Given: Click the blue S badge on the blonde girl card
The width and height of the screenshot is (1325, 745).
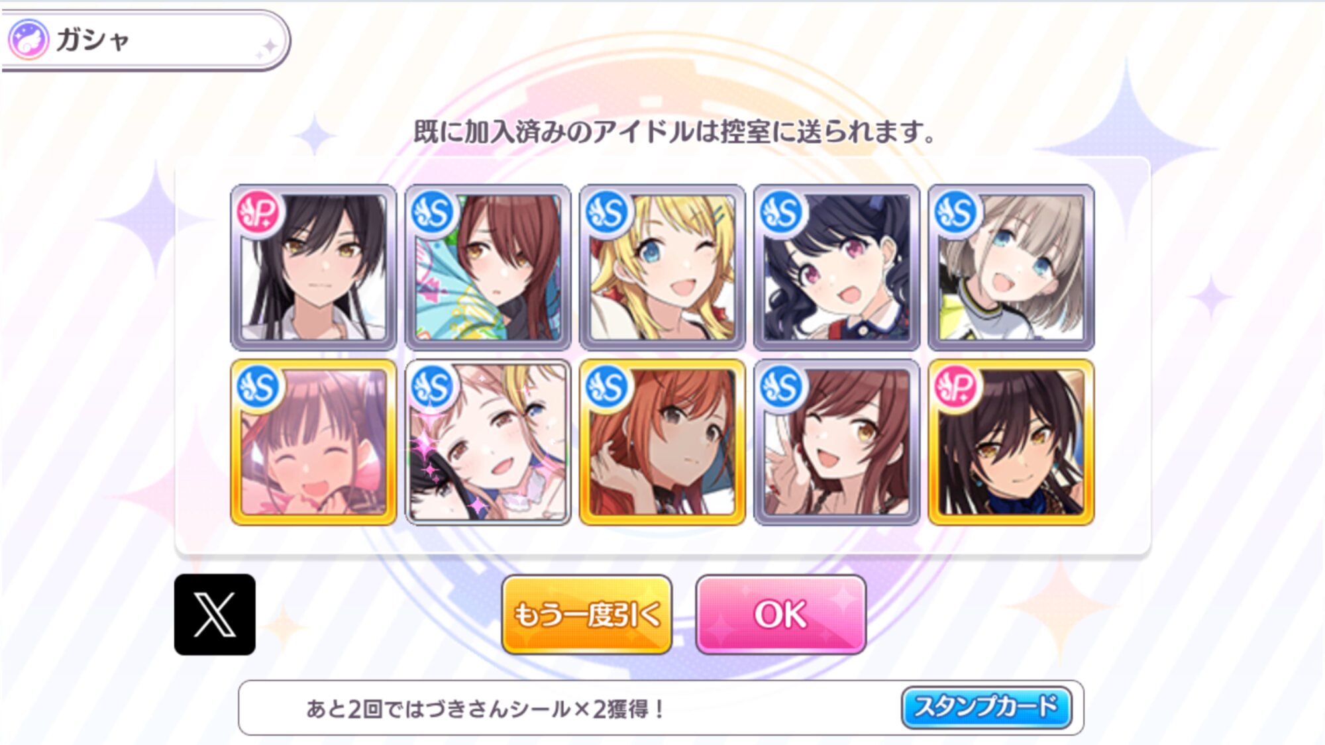Looking at the screenshot, I should click(608, 213).
